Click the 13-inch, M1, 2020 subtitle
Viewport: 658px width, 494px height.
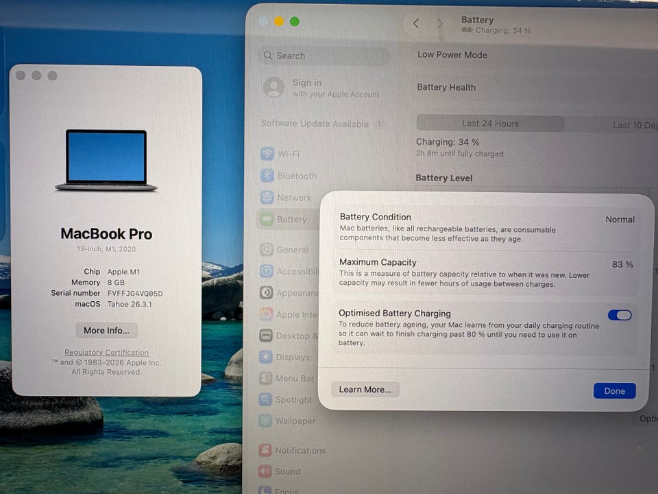[106, 248]
